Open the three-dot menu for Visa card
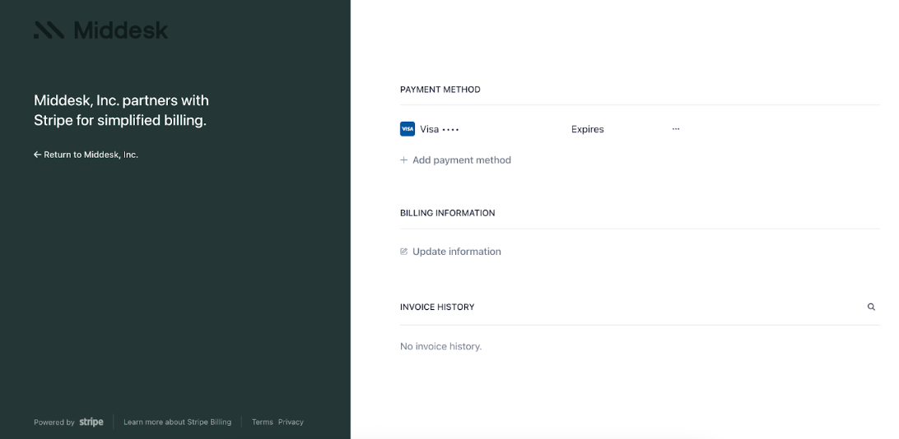The width and height of the screenshot is (899, 439). pyautogui.click(x=676, y=129)
